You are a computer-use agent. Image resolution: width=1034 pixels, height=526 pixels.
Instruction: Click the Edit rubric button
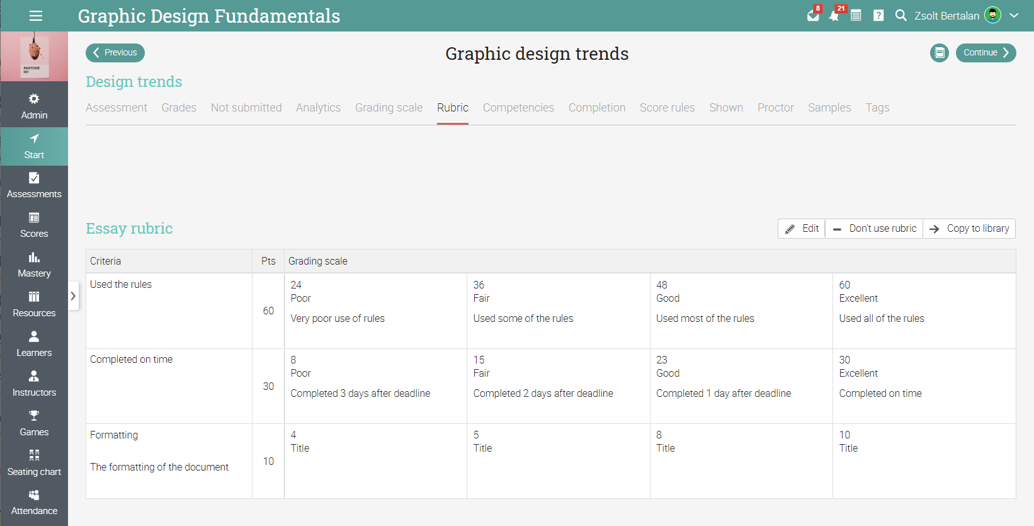pos(802,229)
